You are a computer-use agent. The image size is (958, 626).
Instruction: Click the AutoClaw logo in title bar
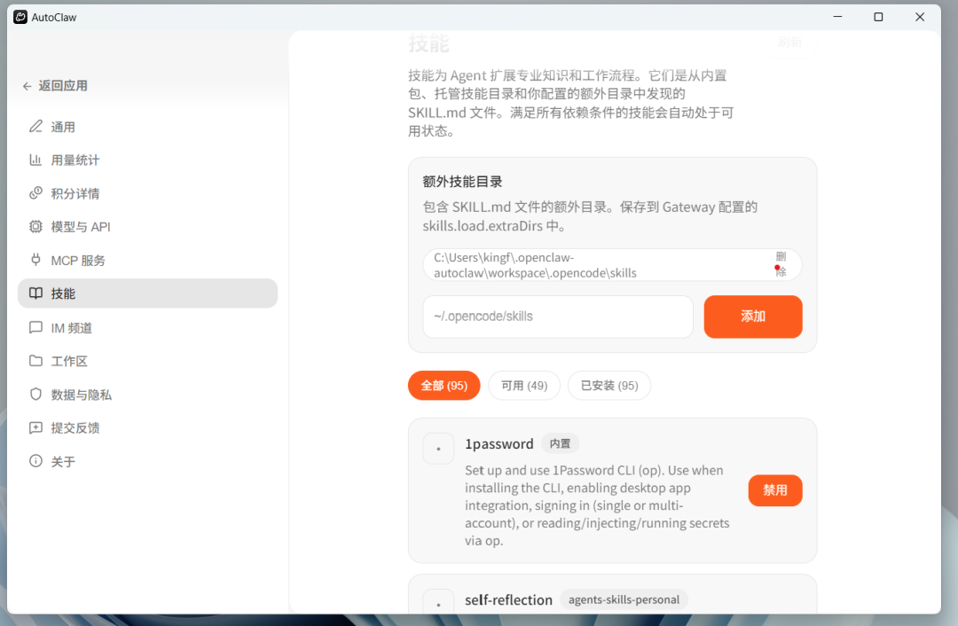(x=20, y=17)
